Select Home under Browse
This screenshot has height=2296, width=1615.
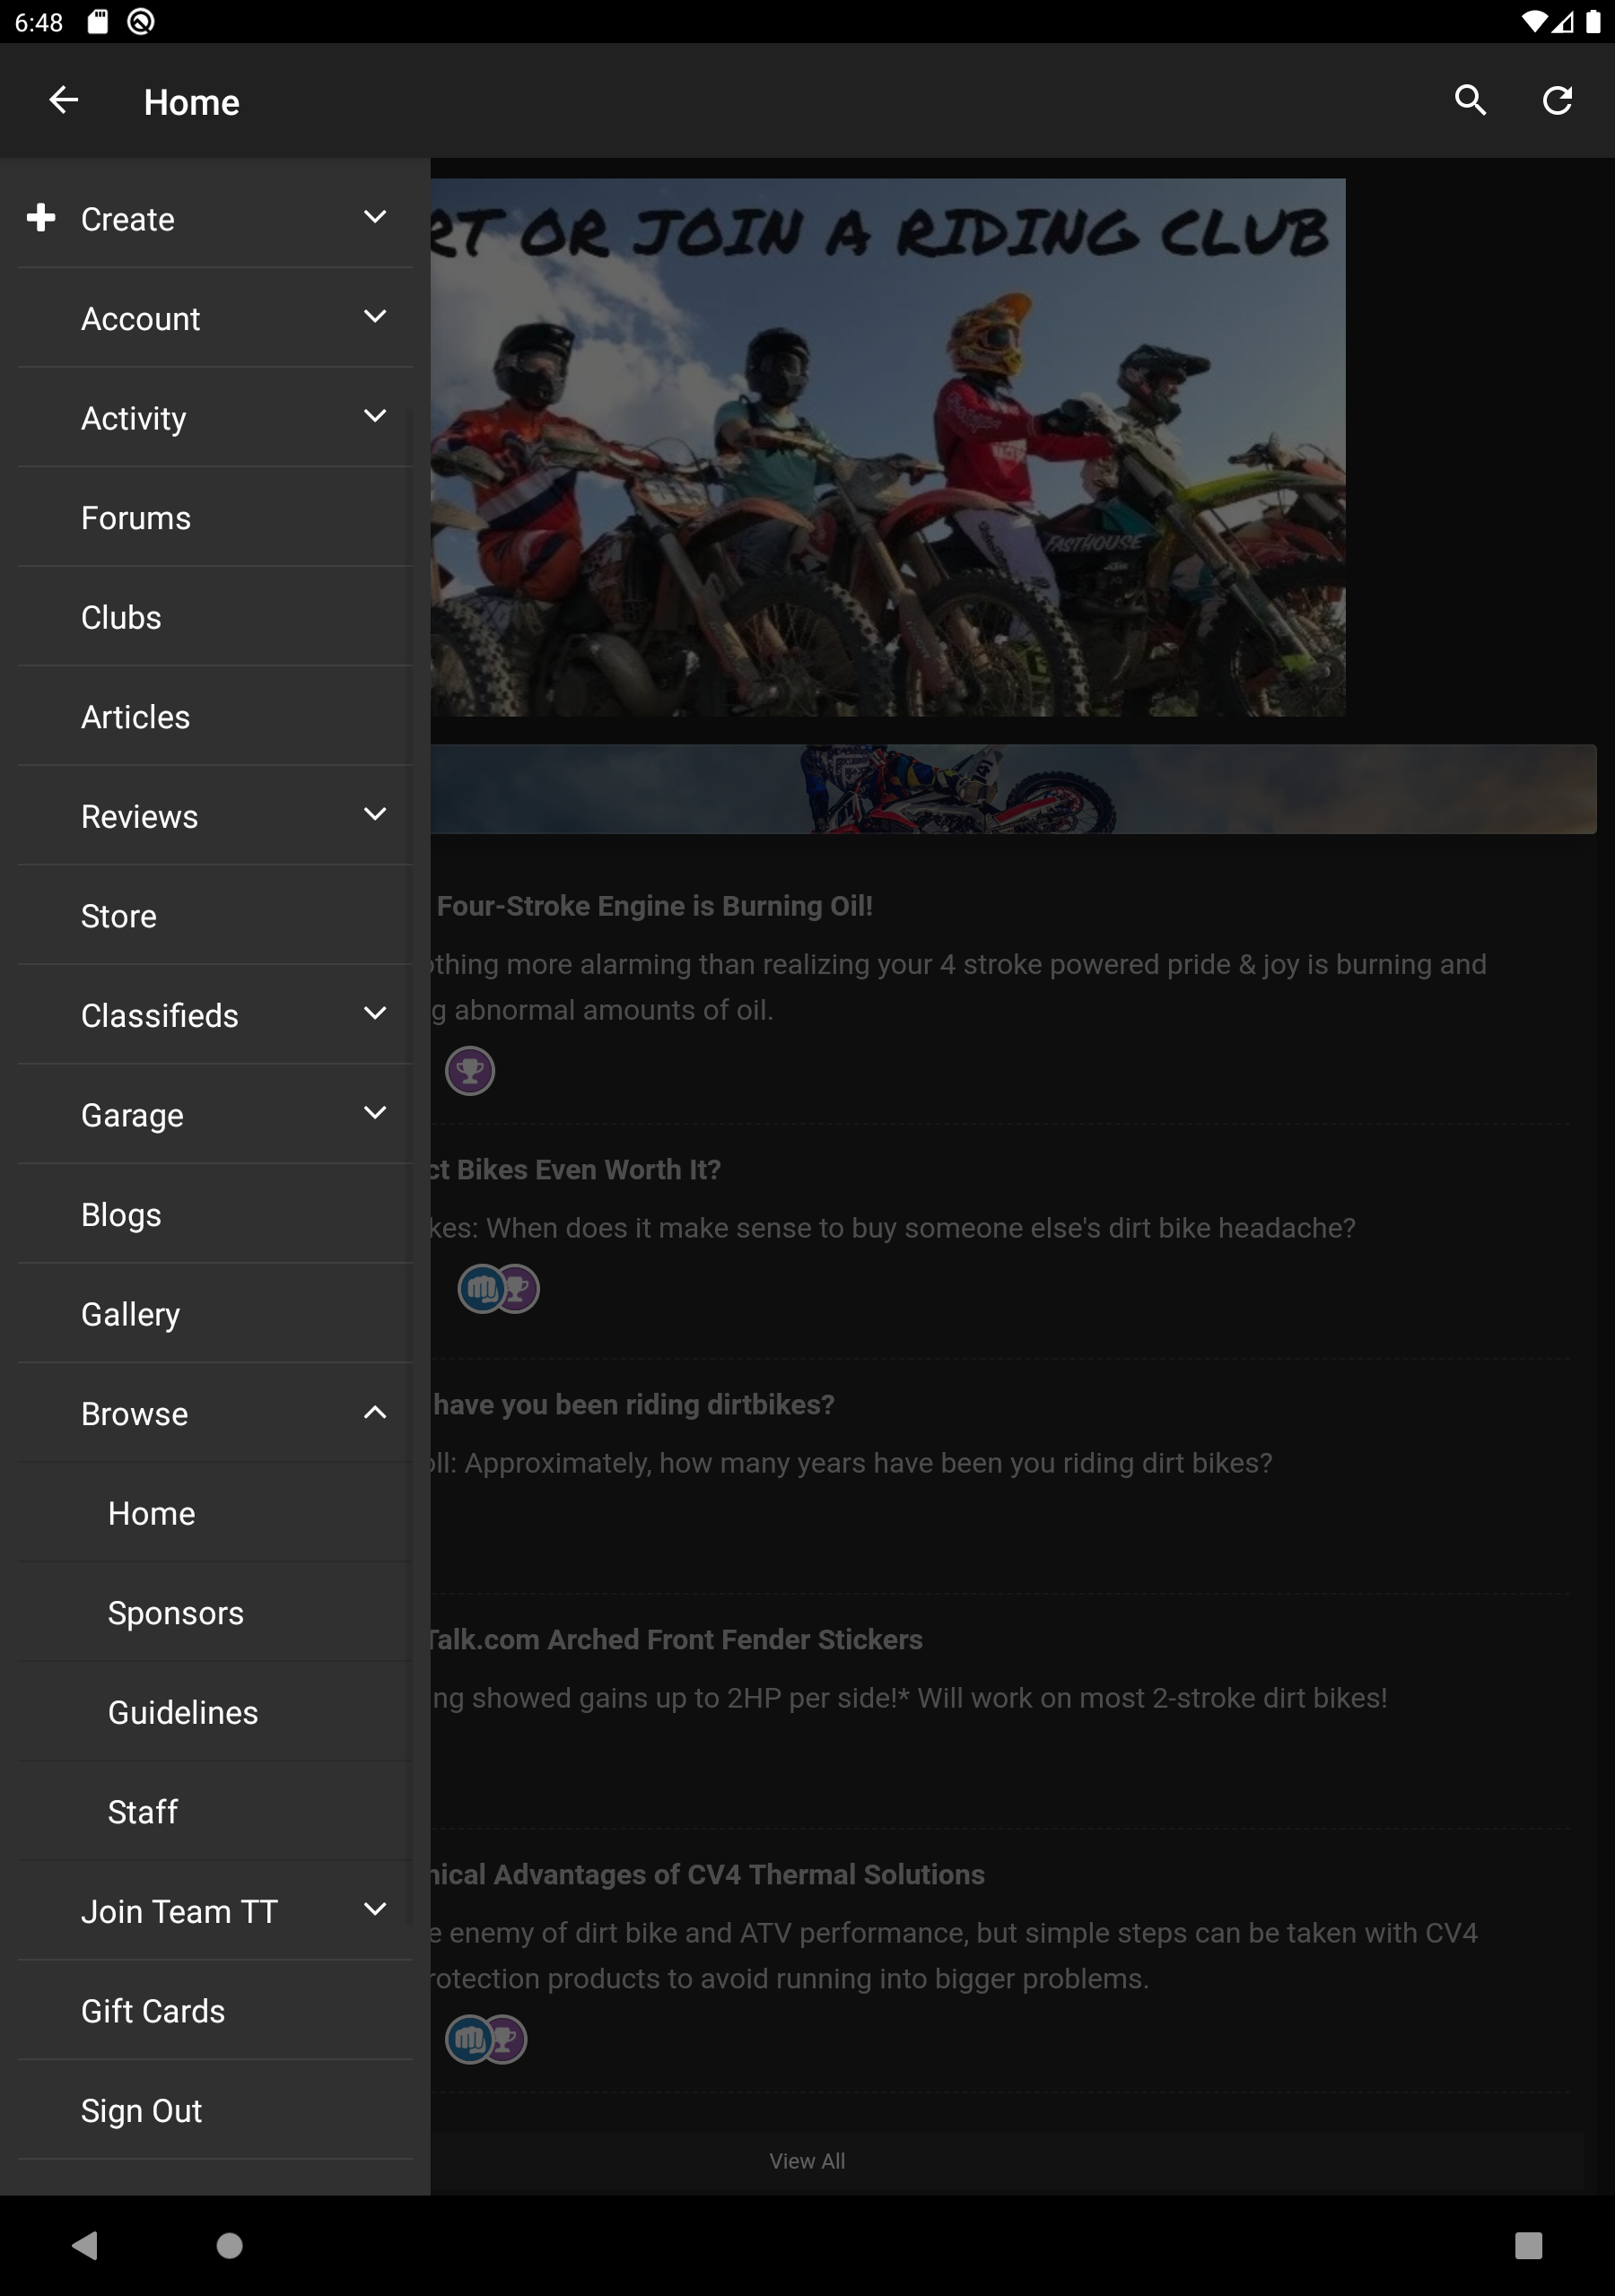click(x=215, y=1513)
